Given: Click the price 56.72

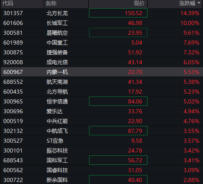Looking at the screenshot, I should click(135, 160).
